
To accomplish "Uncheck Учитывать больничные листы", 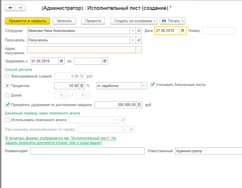I will (152, 84).
